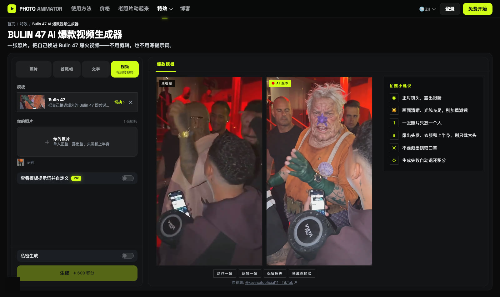500x297 pixels.
Task: Expand the 特效 dropdown menu
Action: 165,9
